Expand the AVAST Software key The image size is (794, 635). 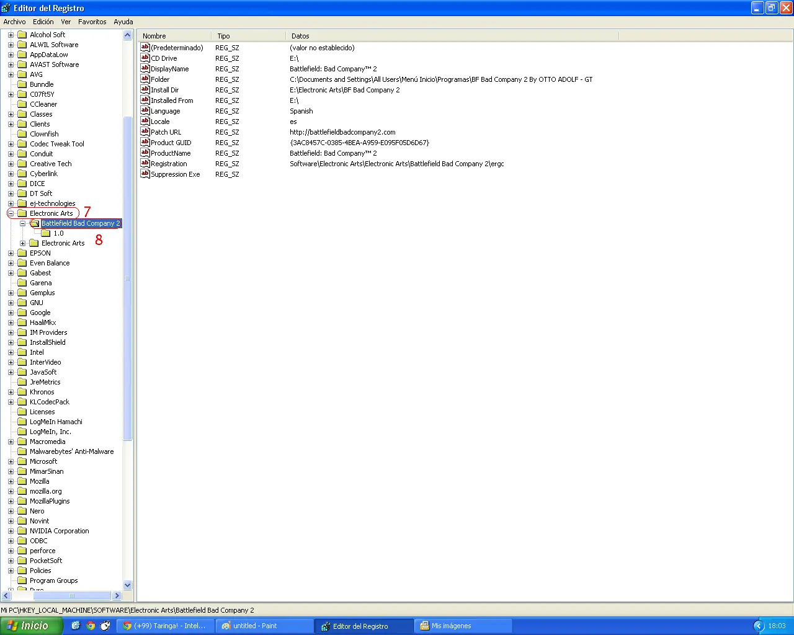11,64
